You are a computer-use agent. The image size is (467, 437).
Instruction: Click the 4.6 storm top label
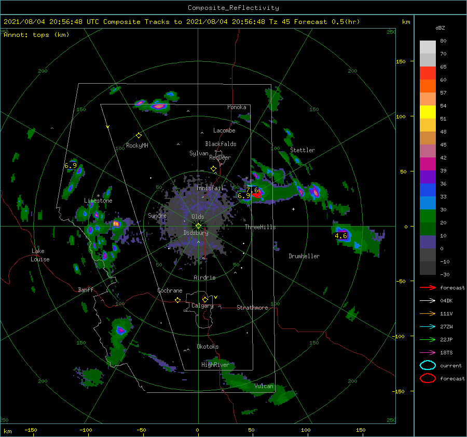(341, 236)
